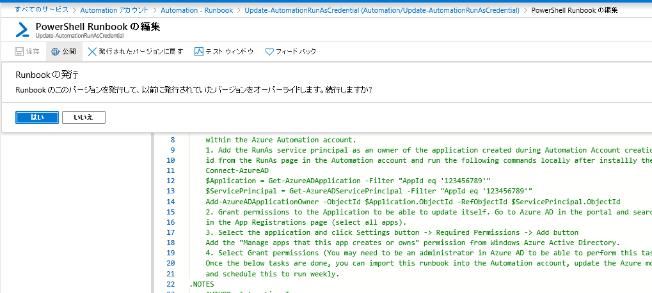The image size is (652, 293).
Task: Click the '1. Add the RunAs service principal' line
Action: click(429, 150)
